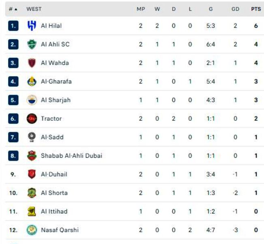Sort standings by PTS column header

pos(255,9)
